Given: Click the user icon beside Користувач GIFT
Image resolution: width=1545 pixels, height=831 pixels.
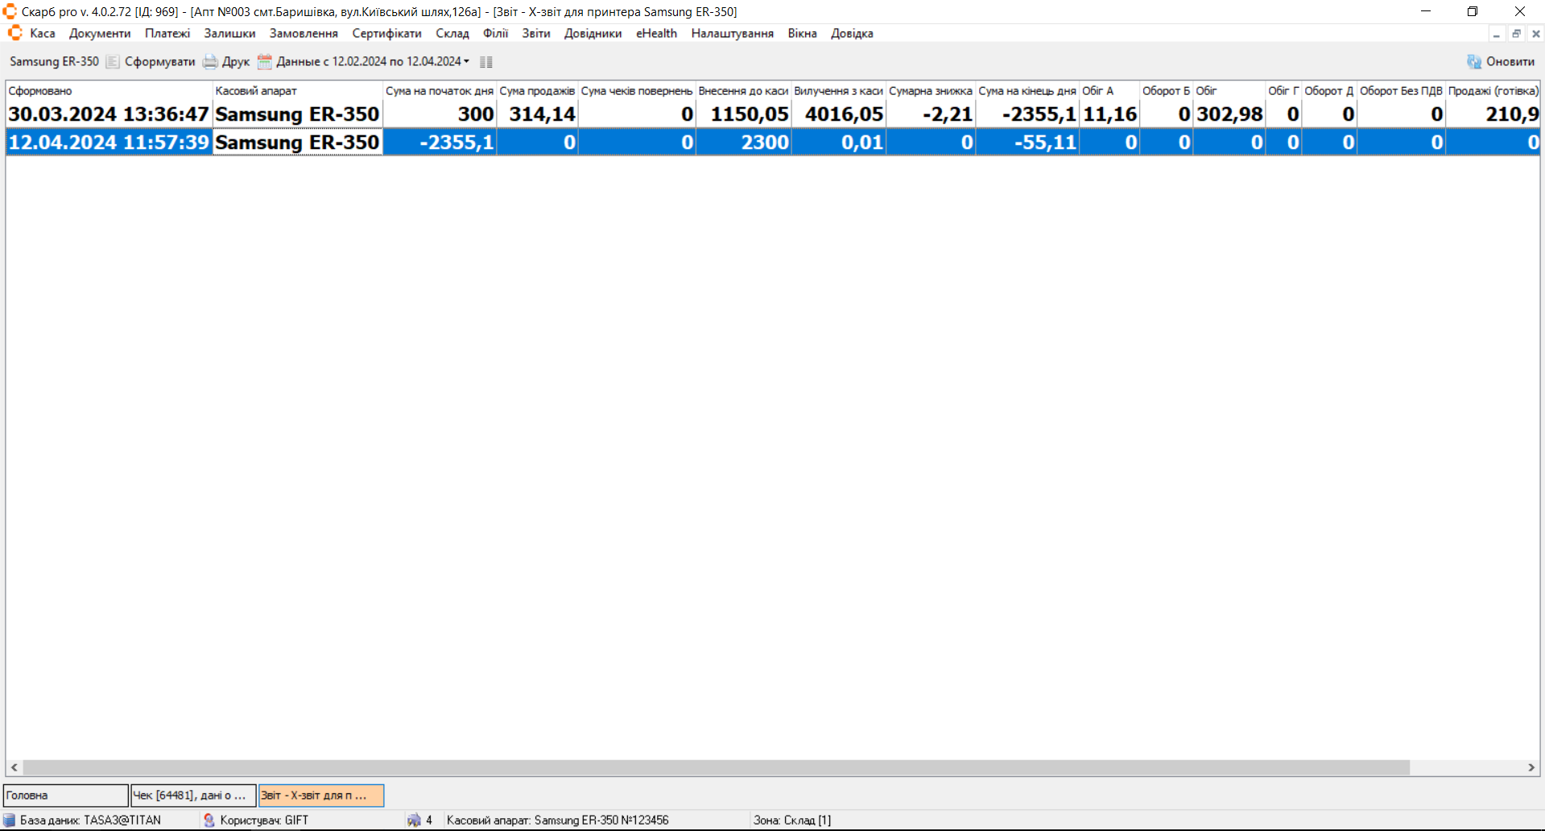Looking at the screenshot, I should (x=209, y=820).
